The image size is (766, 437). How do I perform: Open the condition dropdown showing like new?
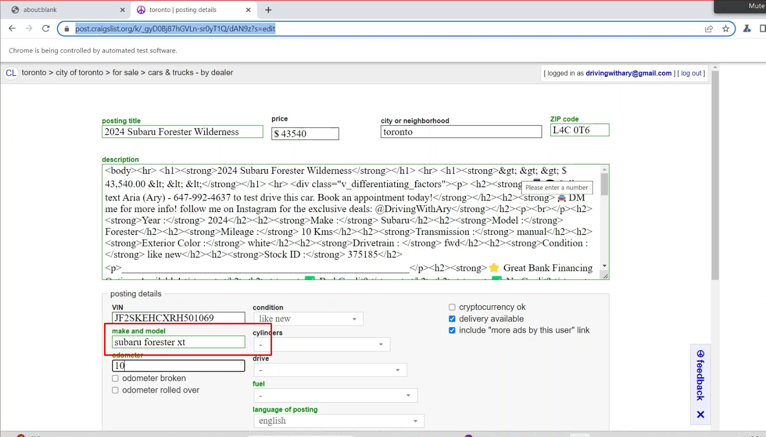[x=308, y=319]
